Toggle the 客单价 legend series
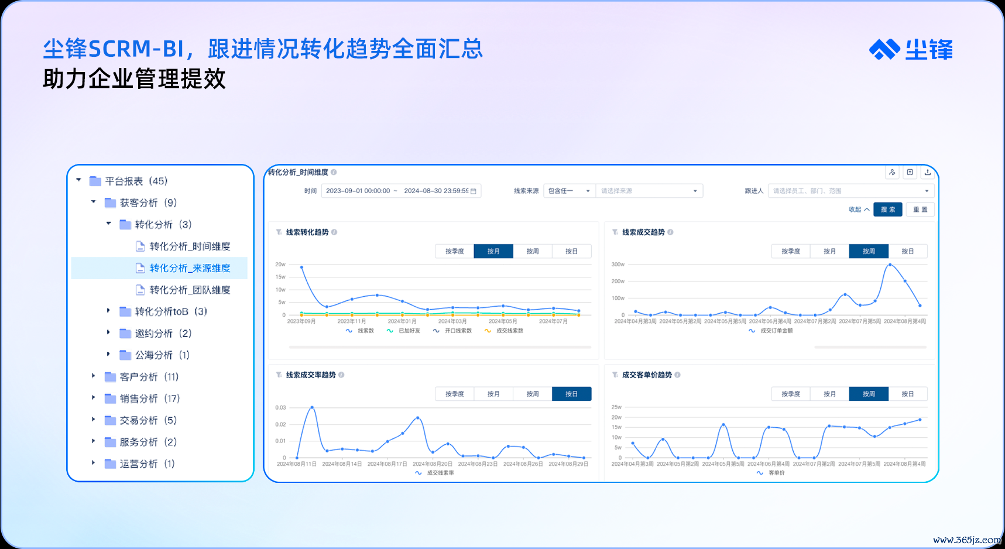This screenshot has width=1005, height=549. click(x=771, y=473)
